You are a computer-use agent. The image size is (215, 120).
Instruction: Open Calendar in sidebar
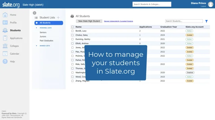pos(14,54)
